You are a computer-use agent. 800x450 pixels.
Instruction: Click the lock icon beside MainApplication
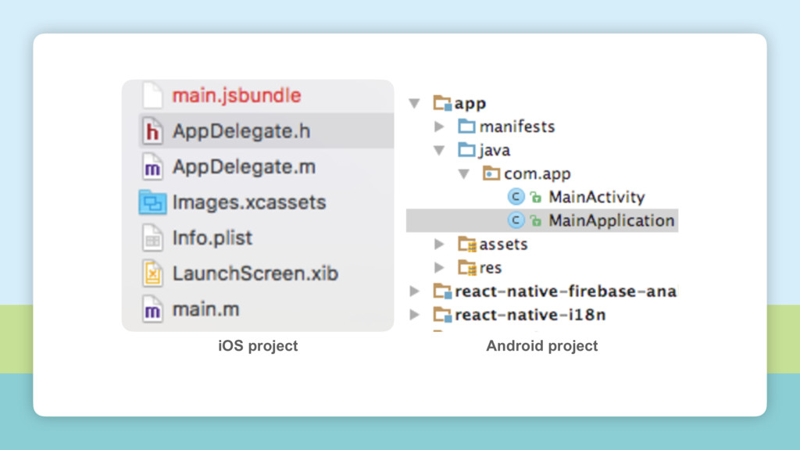536,220
